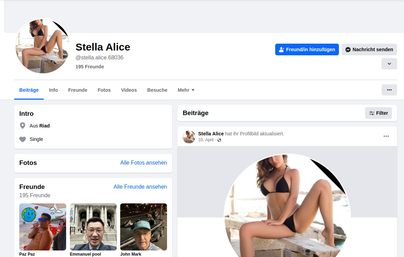The image size is (404, 257).
Task: Open the Info tab
Action: coord(53,90)
